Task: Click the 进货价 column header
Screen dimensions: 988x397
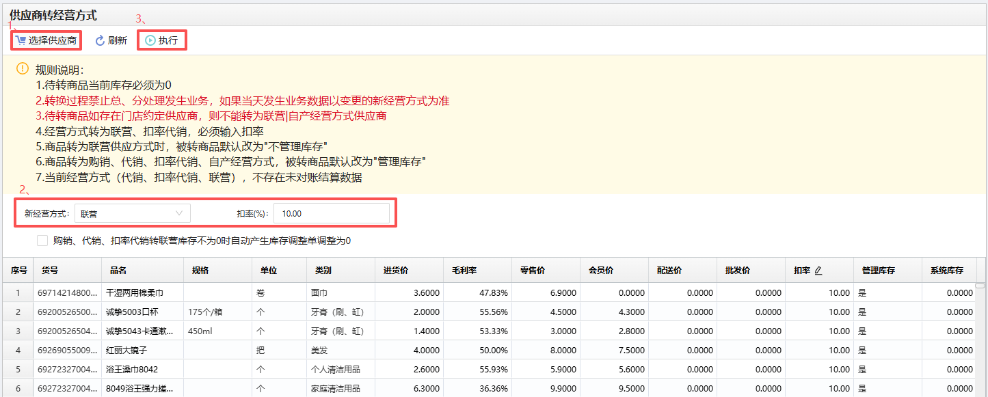Action: tap(396, 271)
